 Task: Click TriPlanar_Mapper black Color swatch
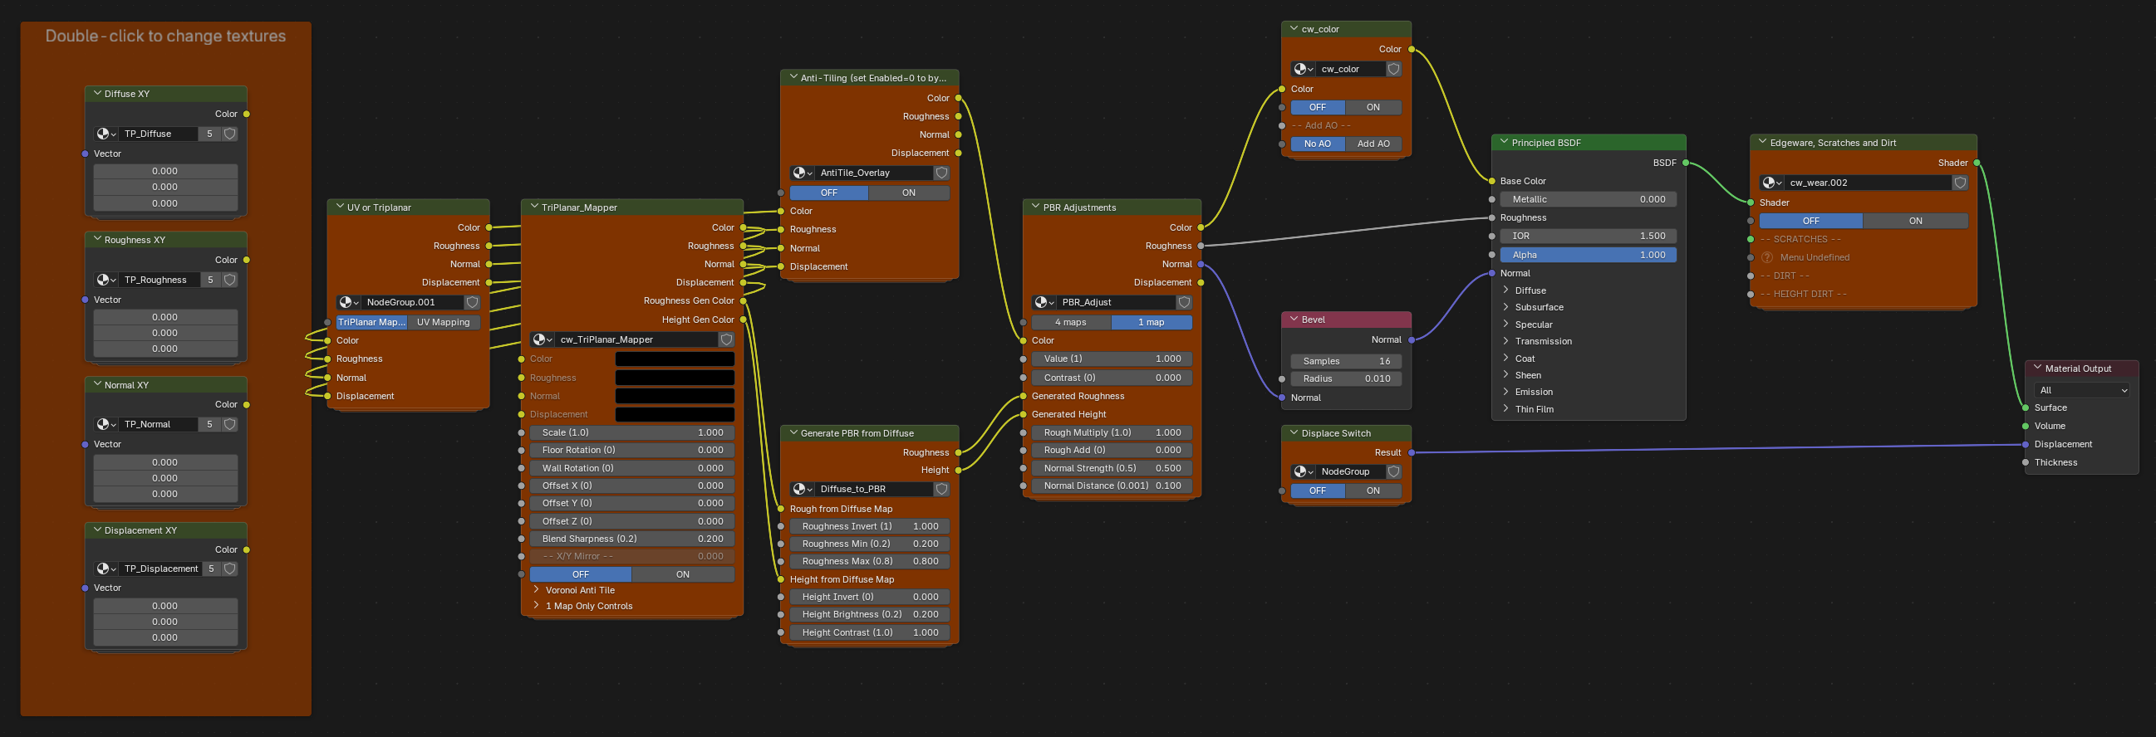675,359
